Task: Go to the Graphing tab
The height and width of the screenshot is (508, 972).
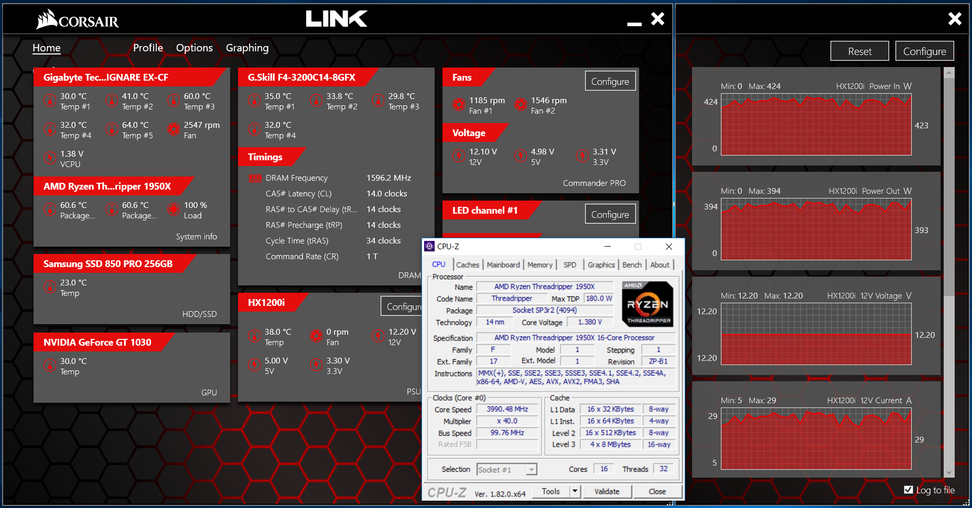Action: (247, 48)
